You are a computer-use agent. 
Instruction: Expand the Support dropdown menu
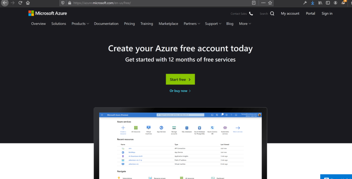213,24
